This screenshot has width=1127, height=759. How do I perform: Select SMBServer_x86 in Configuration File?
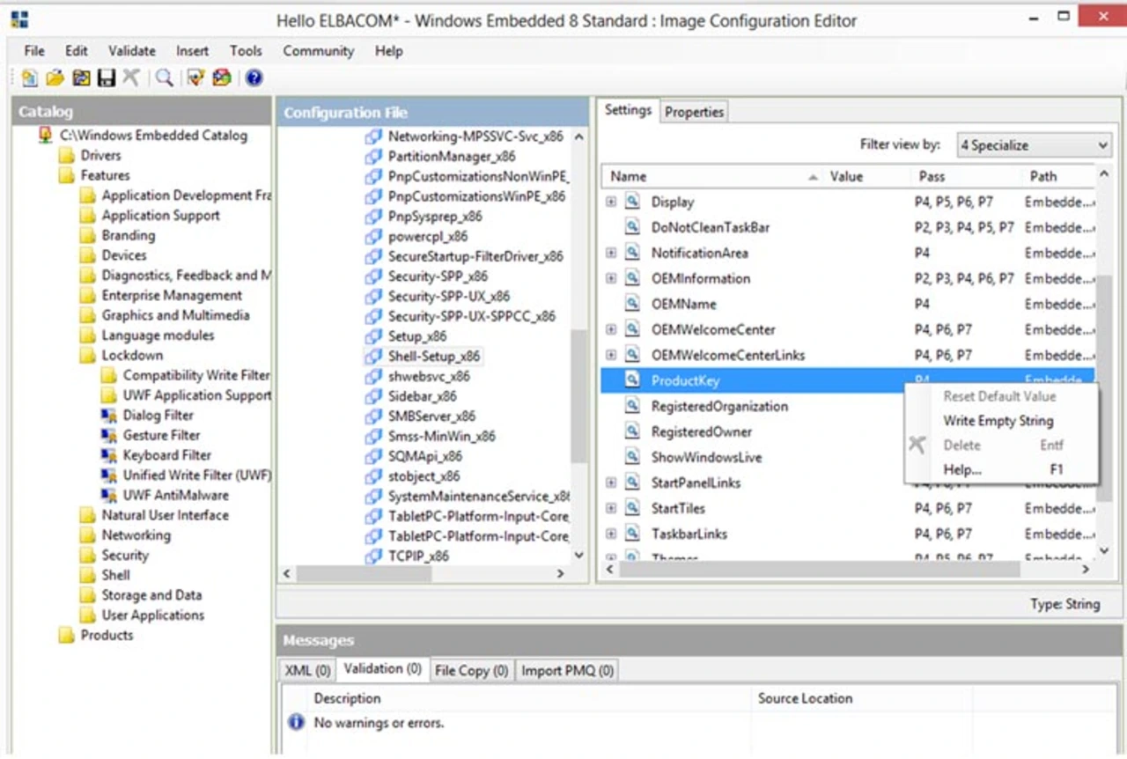(431, 416)
